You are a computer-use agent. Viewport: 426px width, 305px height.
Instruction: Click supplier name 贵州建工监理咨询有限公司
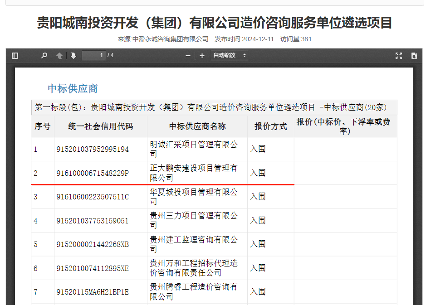194,244
